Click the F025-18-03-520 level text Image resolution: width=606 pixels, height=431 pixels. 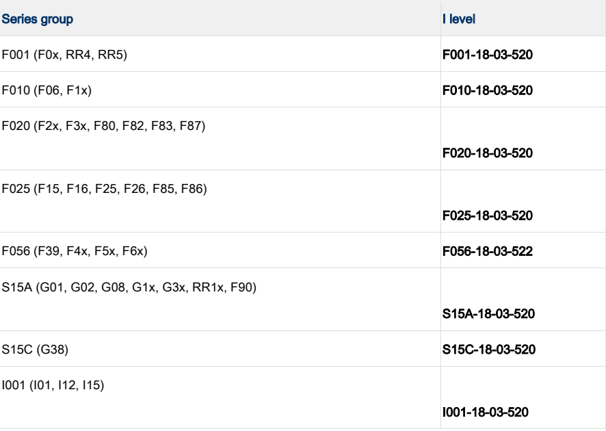[x=488, y=215]
